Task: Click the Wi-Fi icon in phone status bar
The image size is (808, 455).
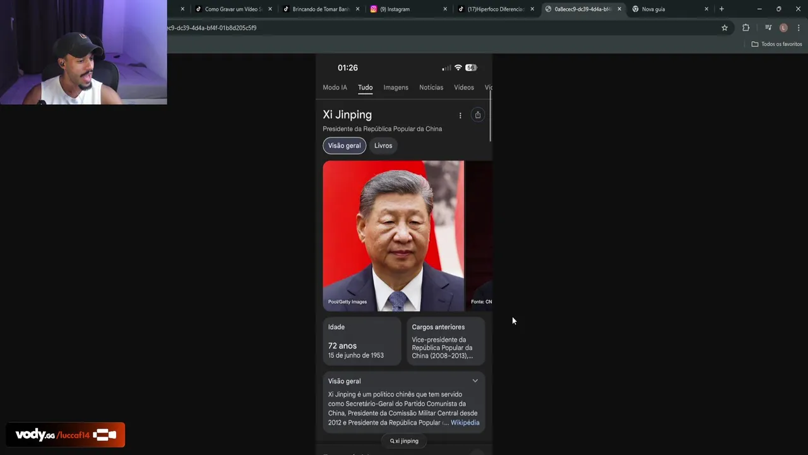Action: (x=458, y=68)
